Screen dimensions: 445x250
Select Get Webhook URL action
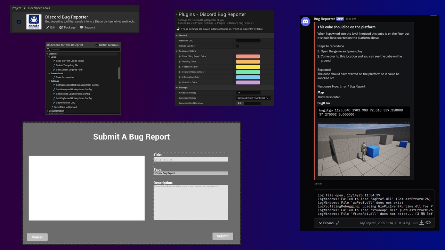[65, 103]
